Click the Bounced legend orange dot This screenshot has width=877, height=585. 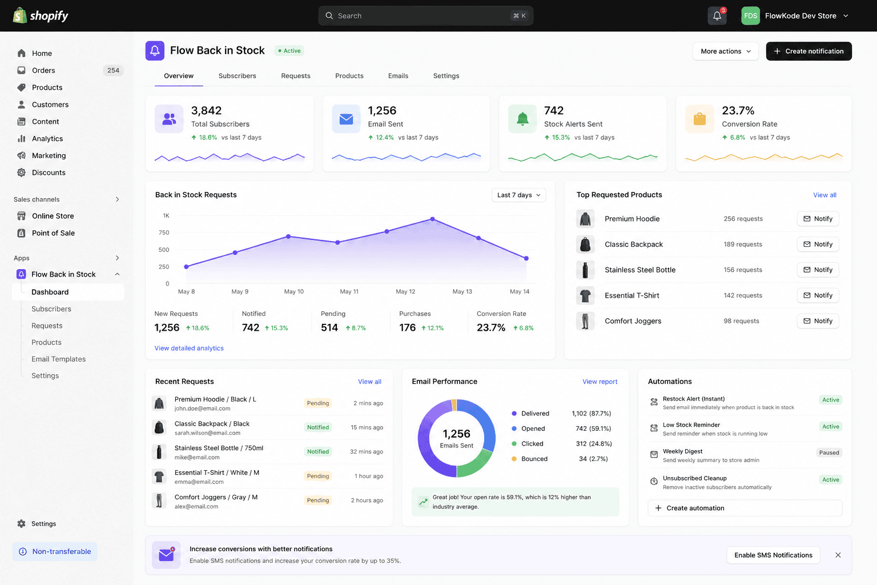(x=514, y=459)
